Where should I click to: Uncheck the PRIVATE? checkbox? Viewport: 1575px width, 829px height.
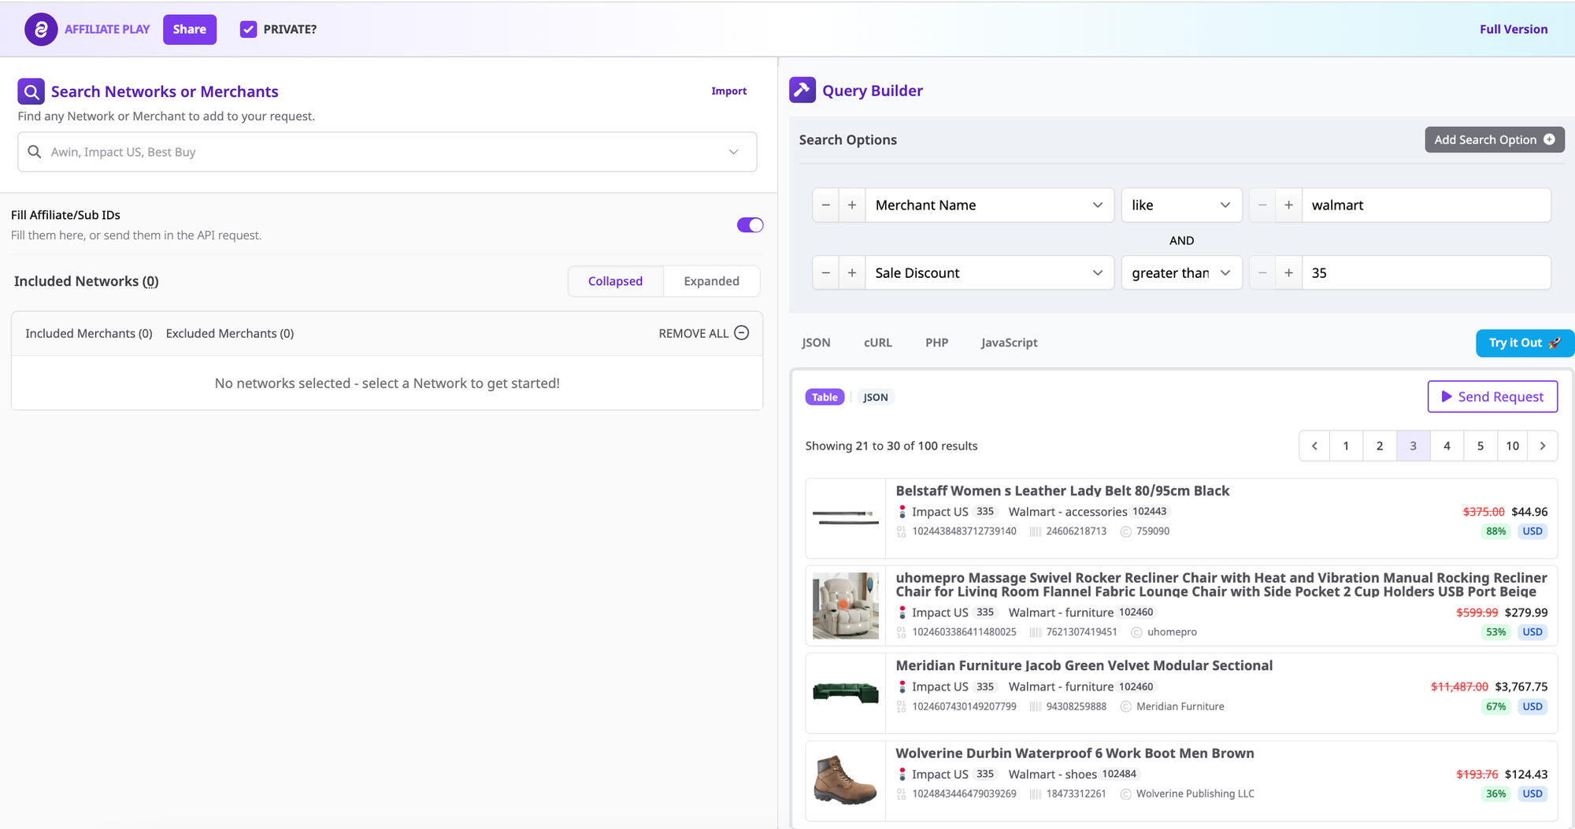point(249,29)
